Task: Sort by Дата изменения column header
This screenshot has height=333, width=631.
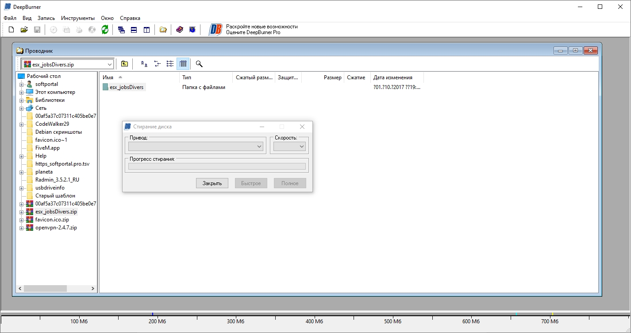Action: [397, 77]
